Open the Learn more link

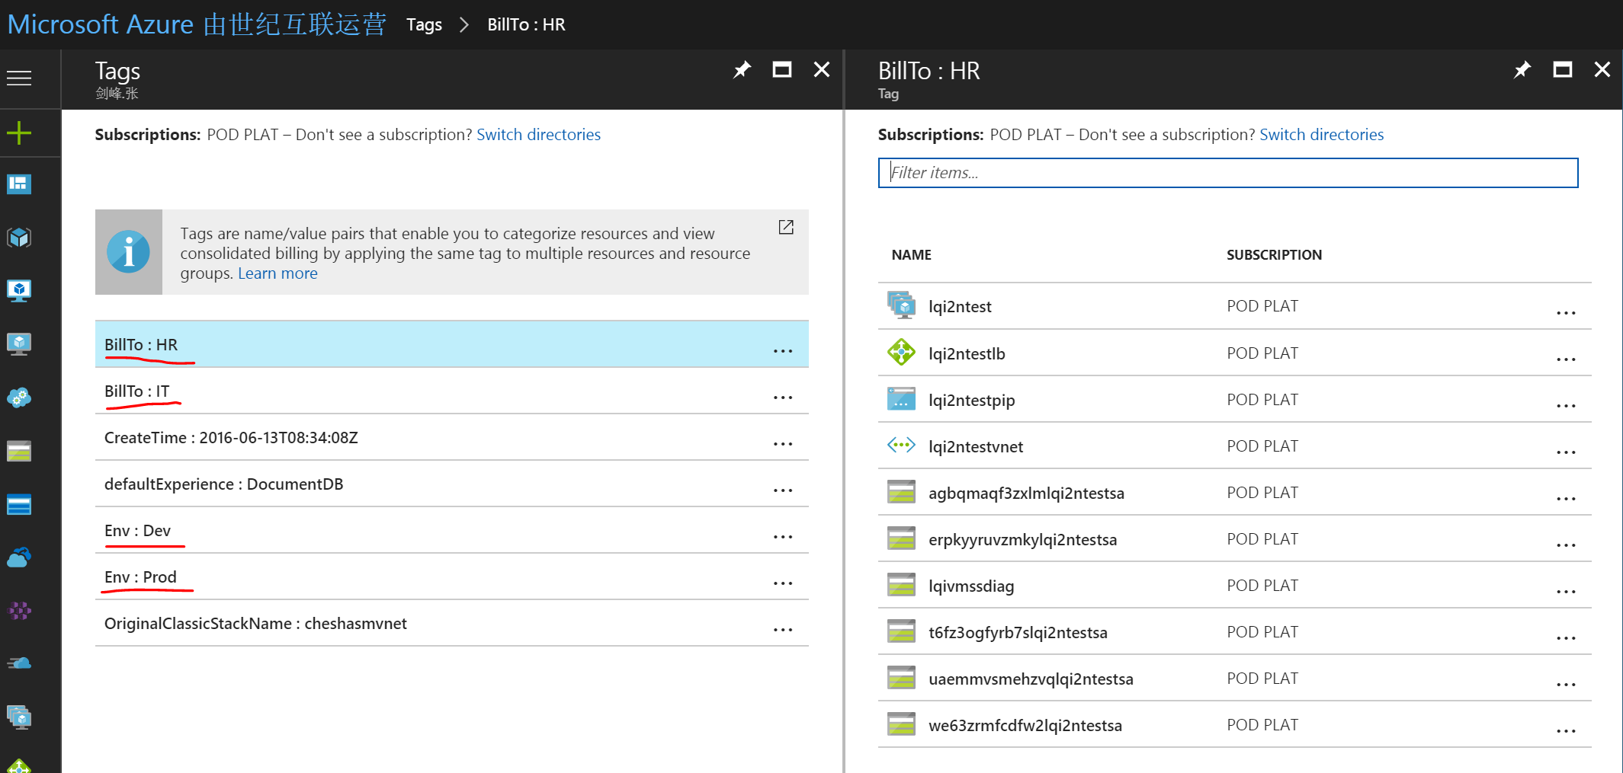coord(277,273)
